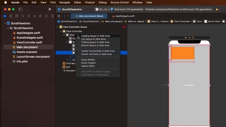The height and width of the screenshot is (127, 226).
Task: Toggle the navigator sidebar panel
Action: click(x=20, y=10)
